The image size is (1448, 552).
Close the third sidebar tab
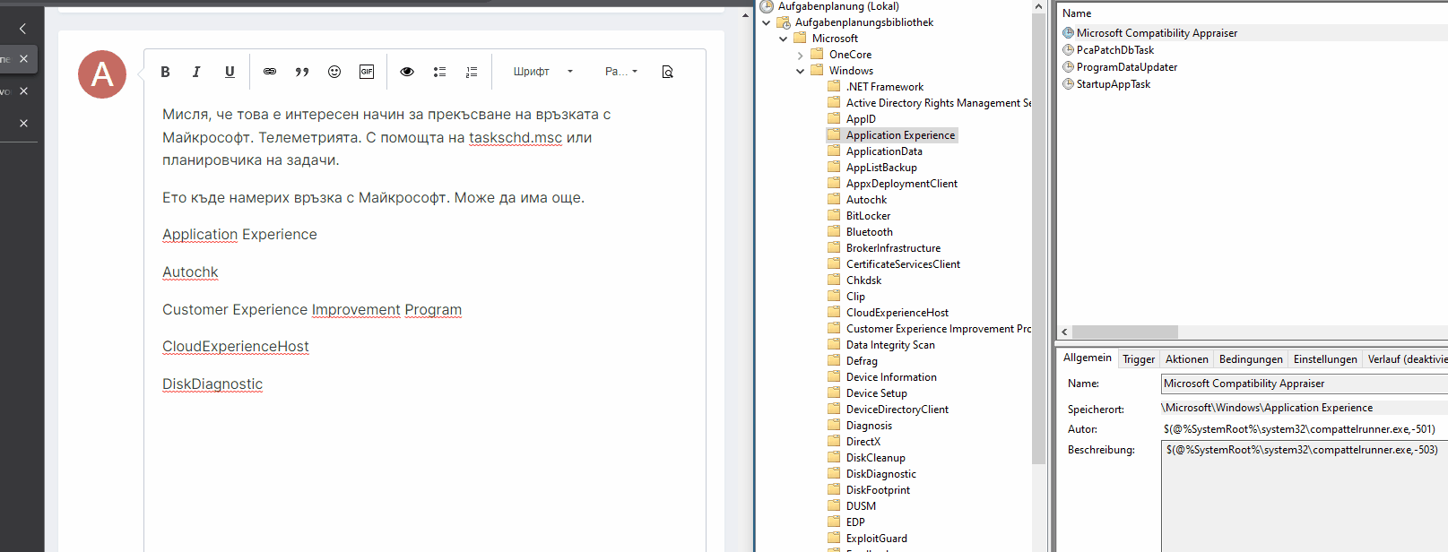click(x=23, y=123)
